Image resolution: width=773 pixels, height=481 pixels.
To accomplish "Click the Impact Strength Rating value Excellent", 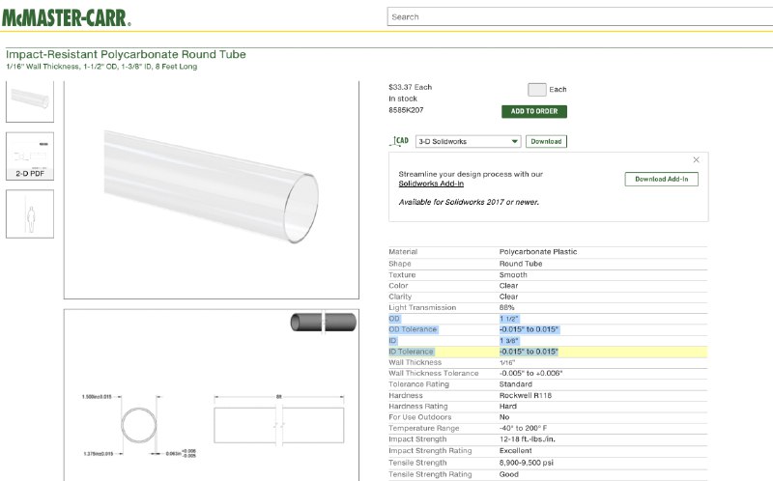I will click(516, 451).
